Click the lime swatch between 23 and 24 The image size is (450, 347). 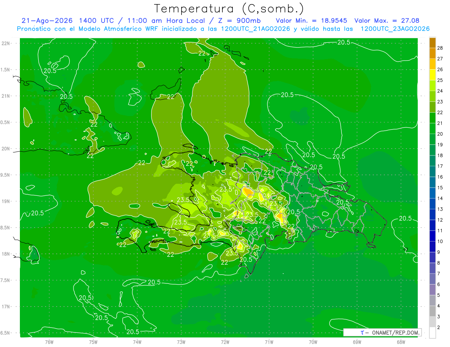pyautogui.click(x=432, y=96)
